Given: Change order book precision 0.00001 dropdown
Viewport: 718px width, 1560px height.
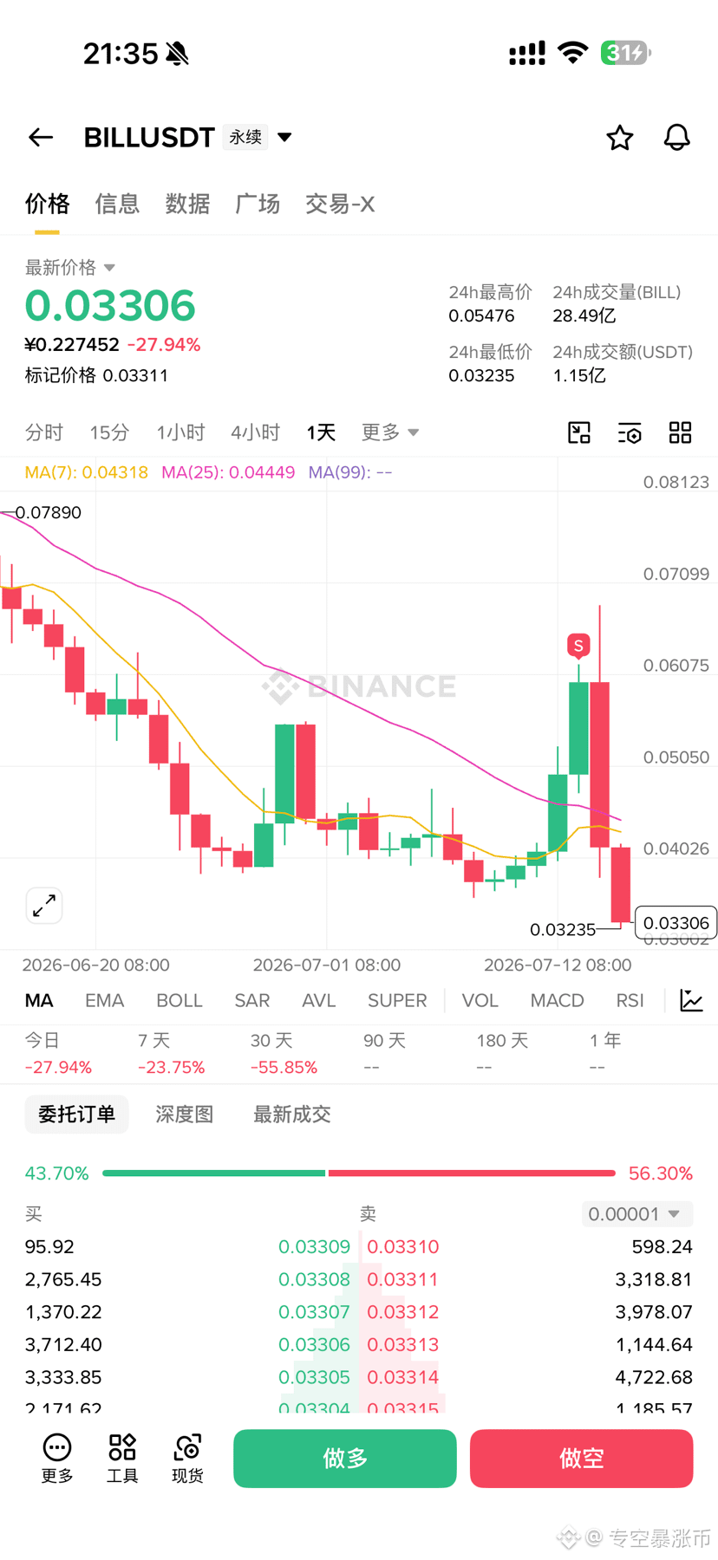Looking at the screenshot, I should [x=636, y=1214].
